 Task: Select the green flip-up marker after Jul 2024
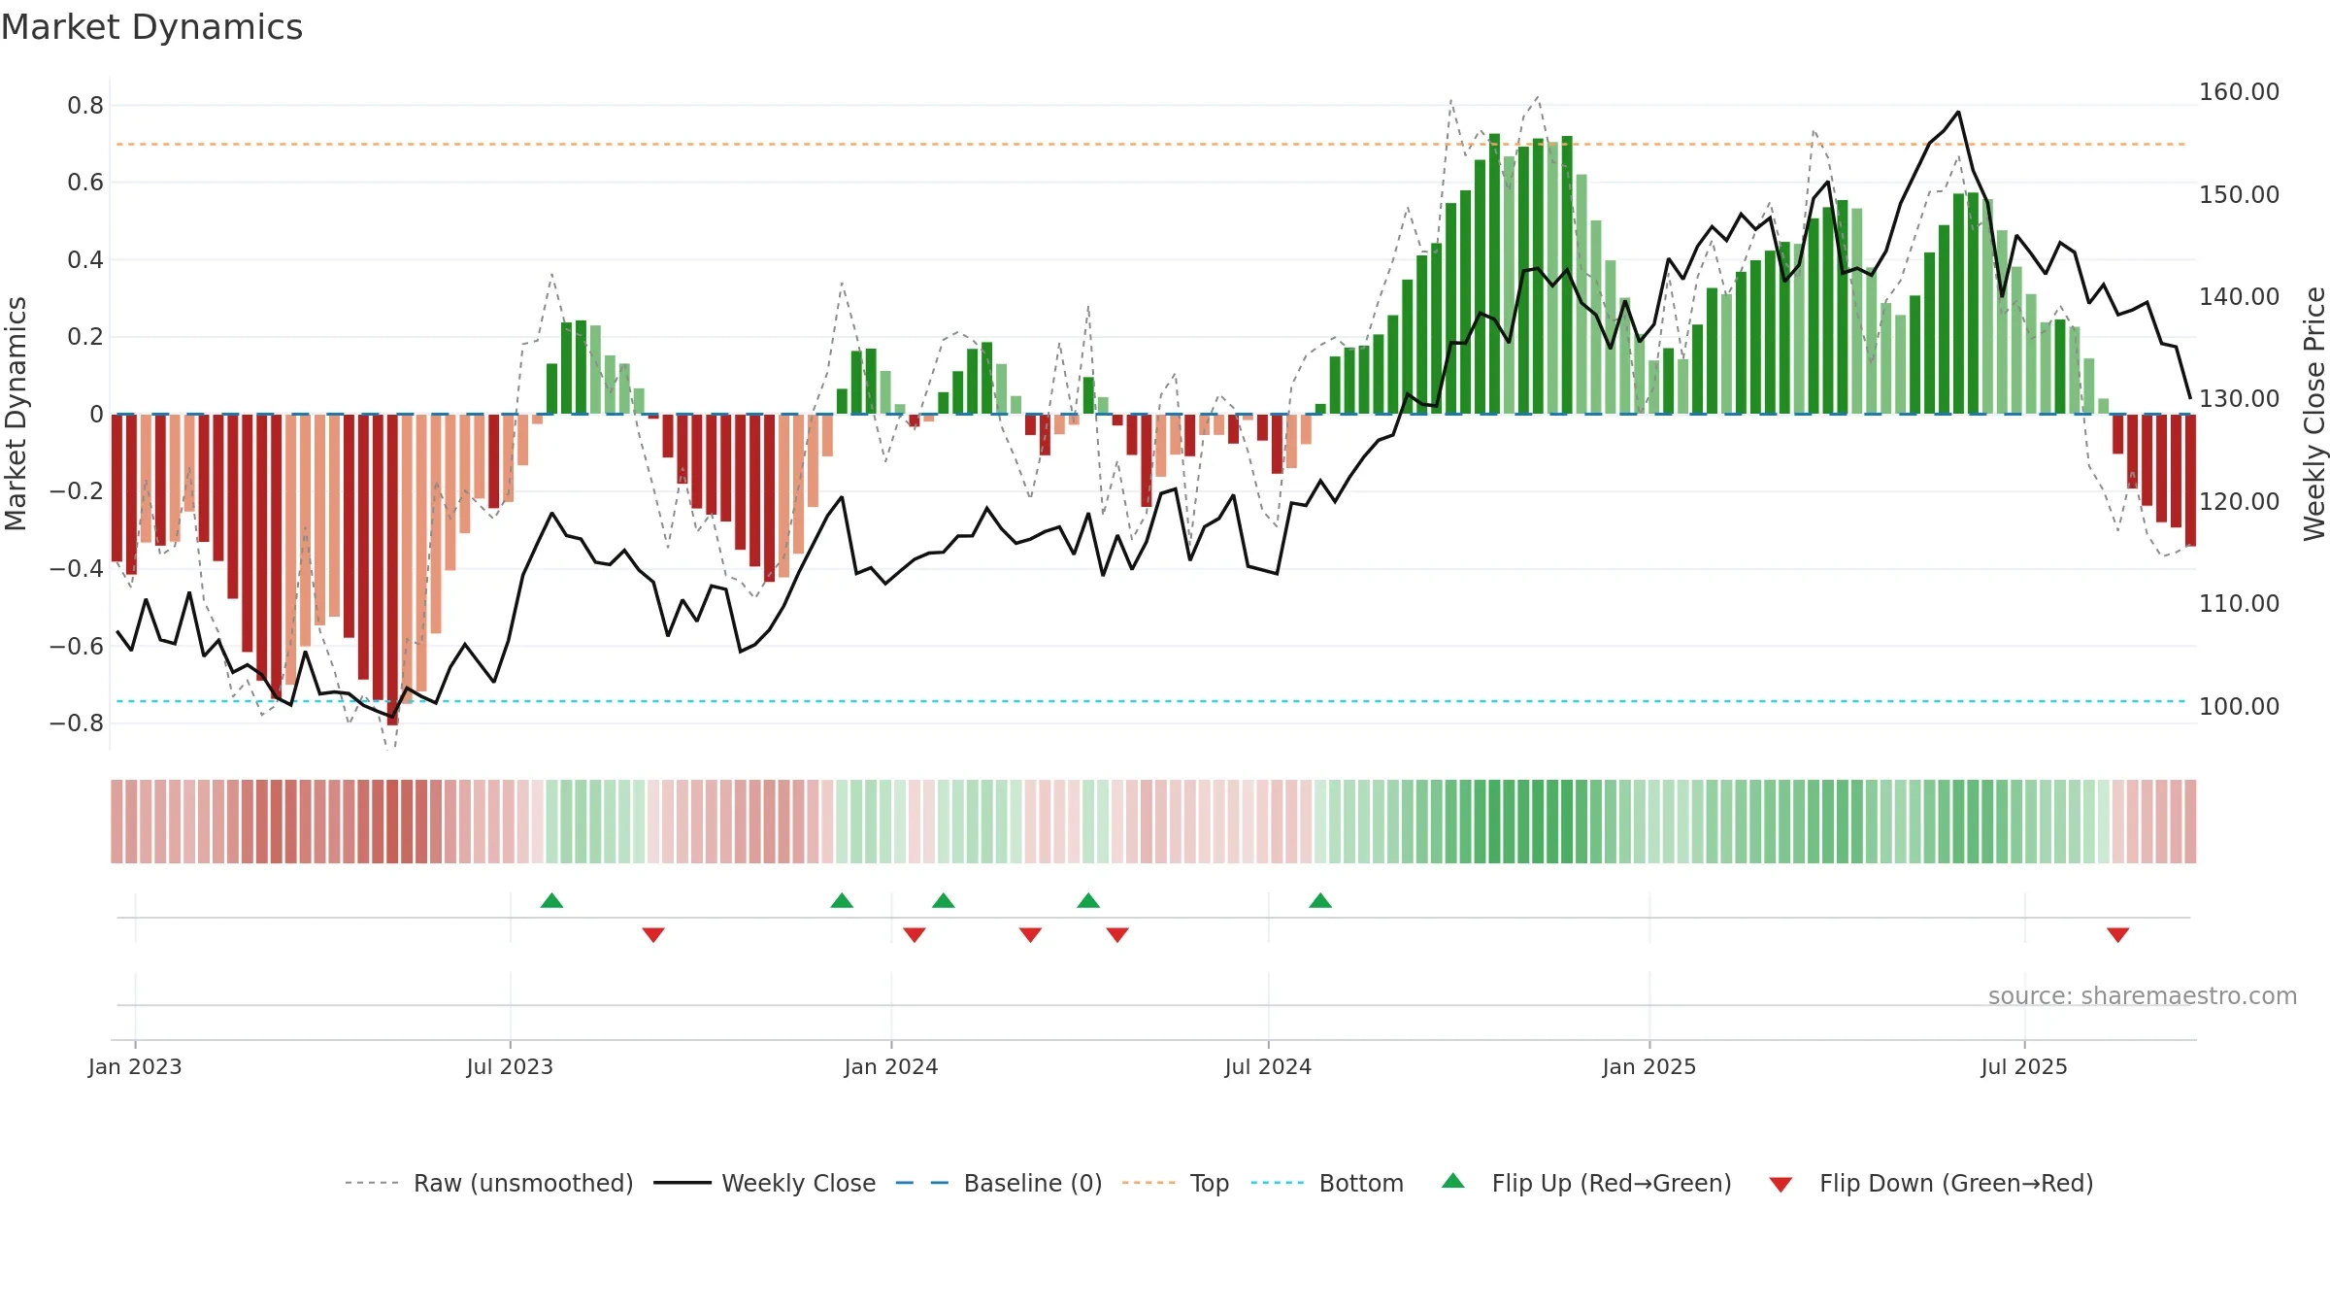(x=1320, y=900)
